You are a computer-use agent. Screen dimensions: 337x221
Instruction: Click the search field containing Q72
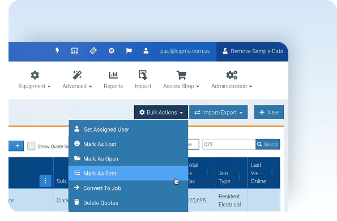(x=229, y=144)
